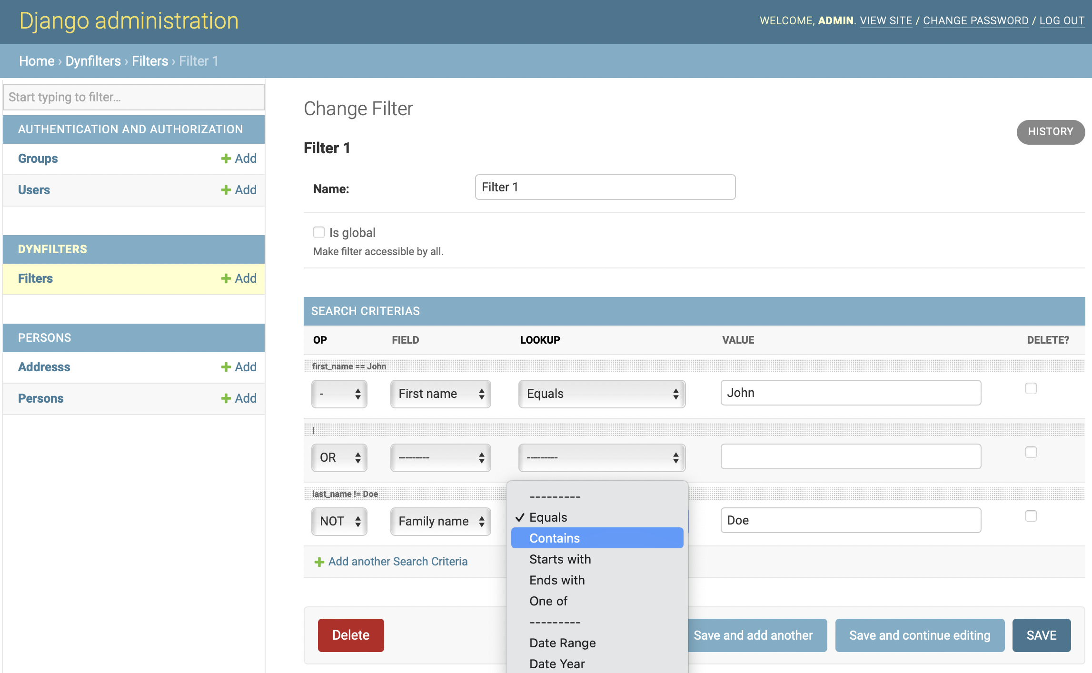Click the Delete button at bottom left
Screen dimensions: 1092x673
[351, 633]
